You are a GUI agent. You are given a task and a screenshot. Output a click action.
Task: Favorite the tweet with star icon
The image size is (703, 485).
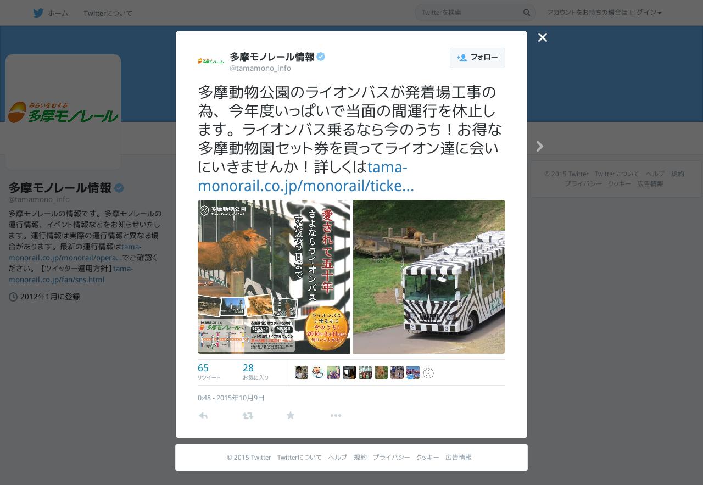coord(291,416)
